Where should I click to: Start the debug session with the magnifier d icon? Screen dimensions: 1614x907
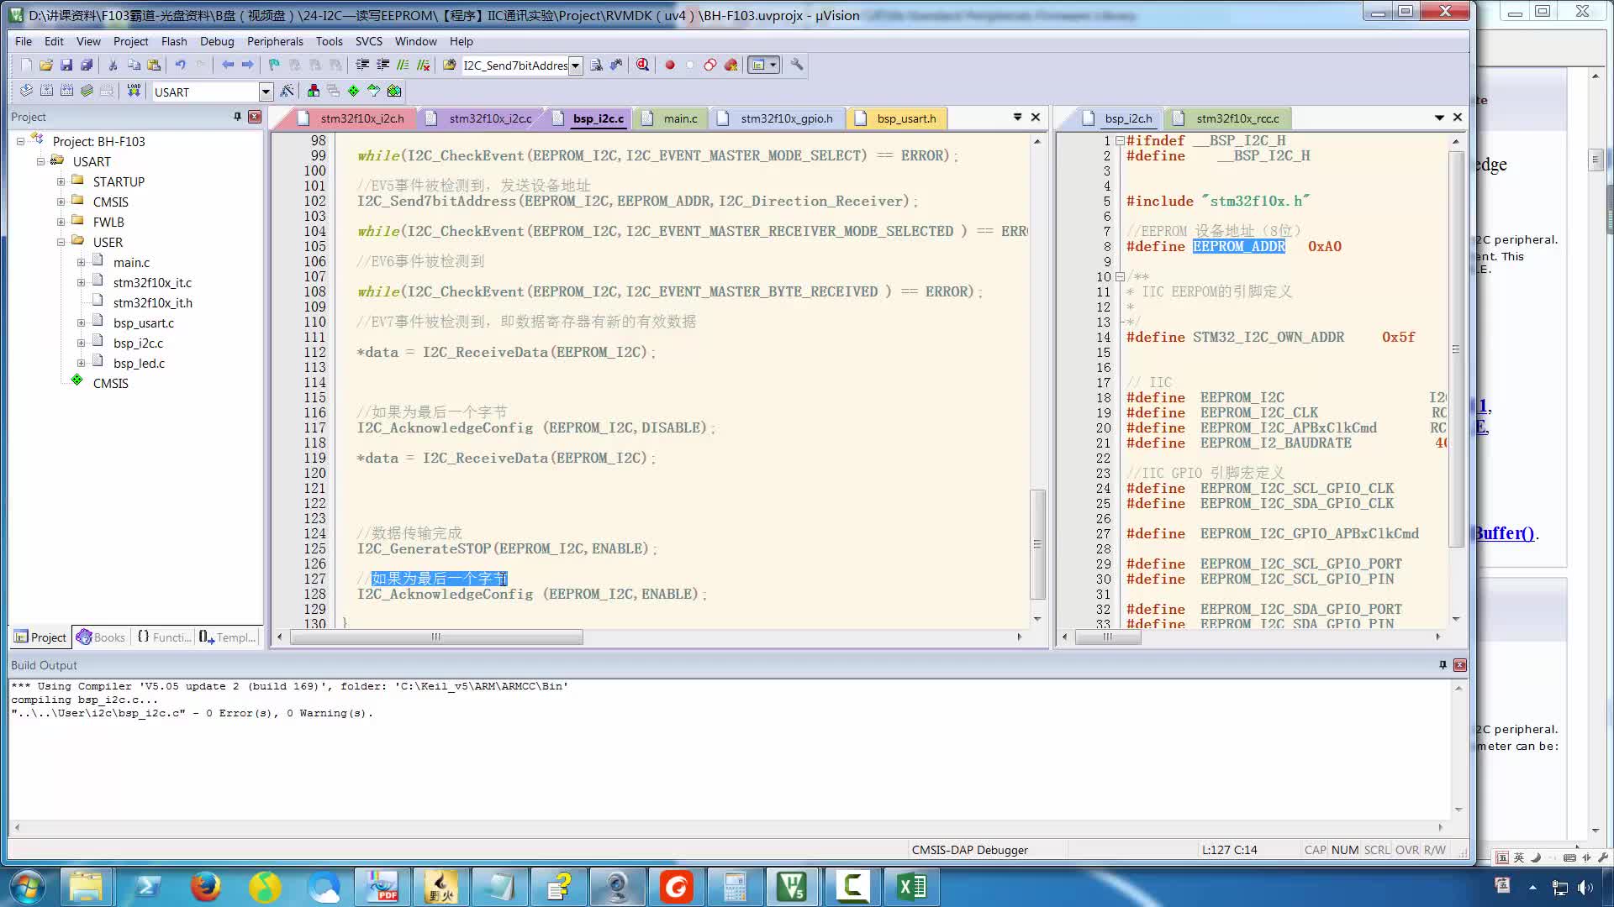(x=643, y=65)
